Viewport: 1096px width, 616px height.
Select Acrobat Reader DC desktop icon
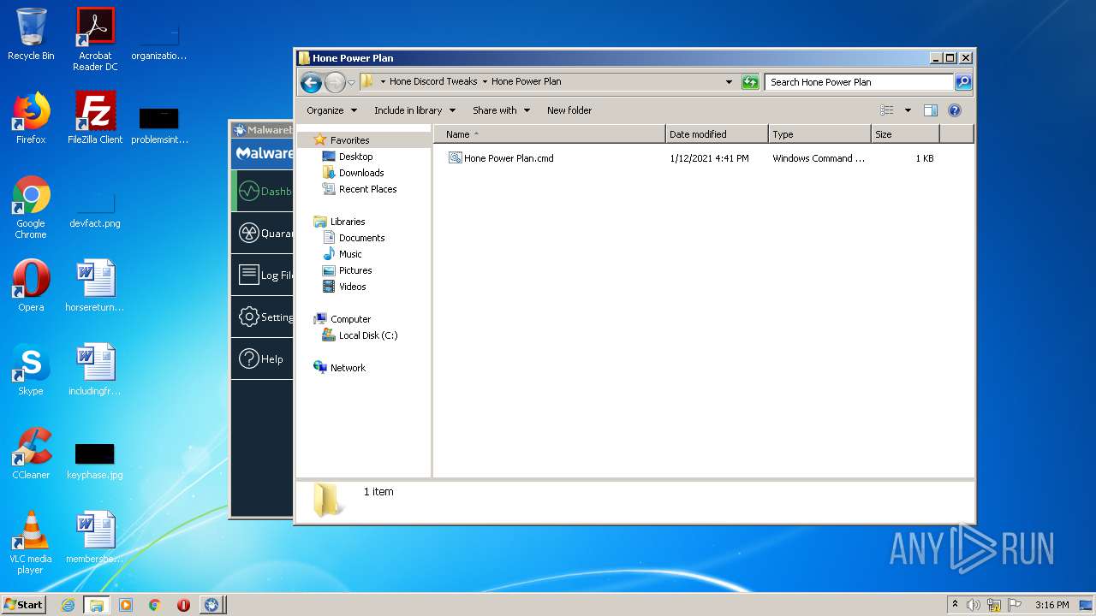point(95,39)
